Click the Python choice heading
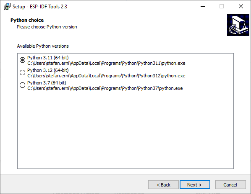This screenshot has height=194, width=251. click(27, 20)
